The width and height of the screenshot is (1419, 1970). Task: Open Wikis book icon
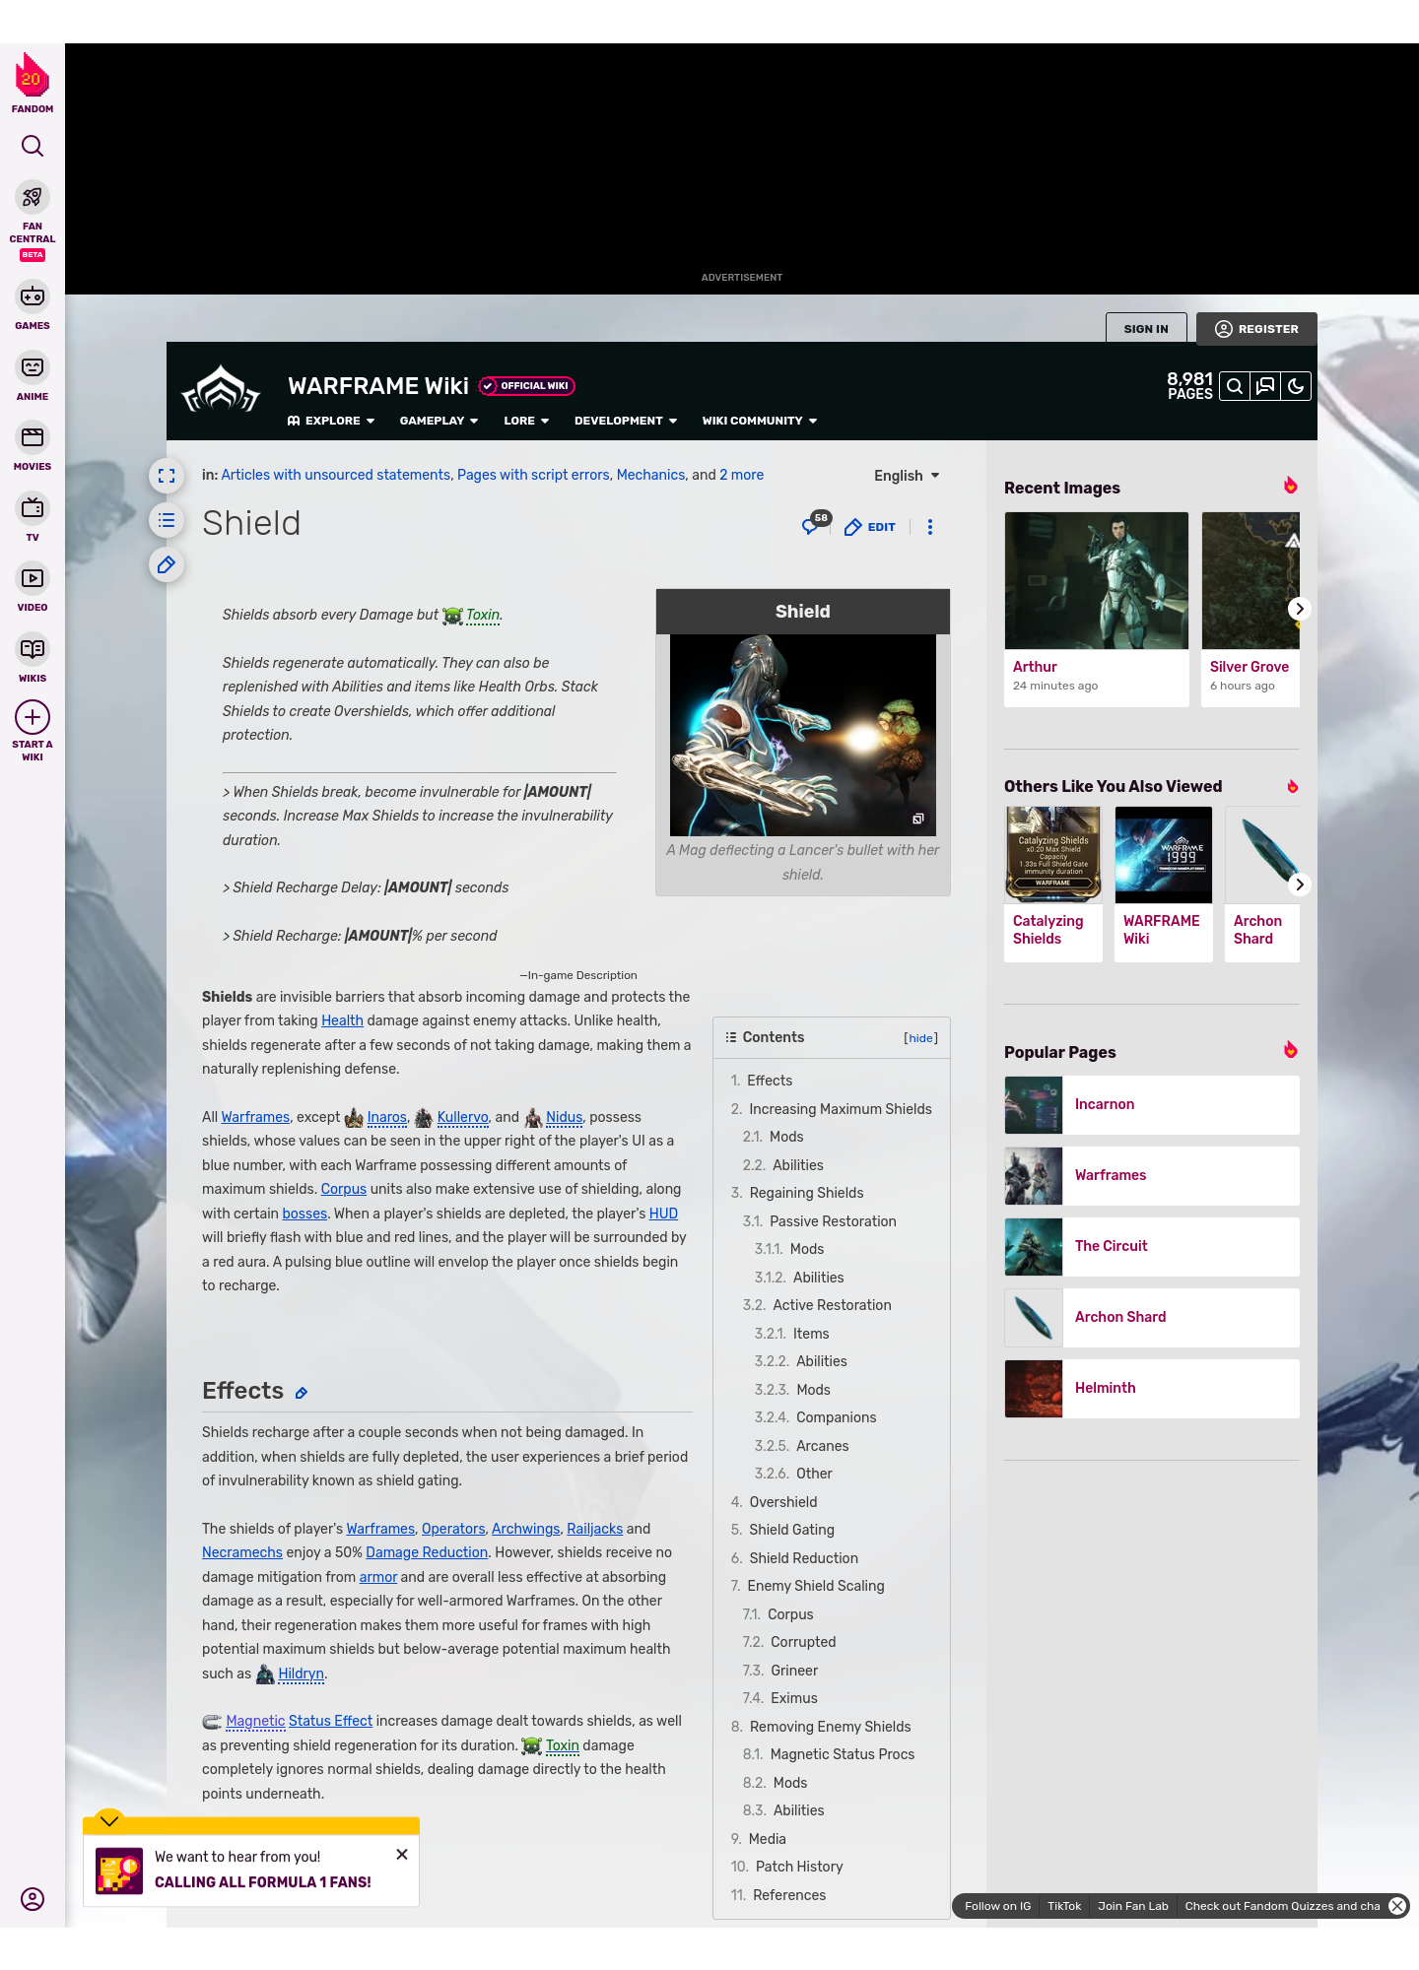[33, 649]
